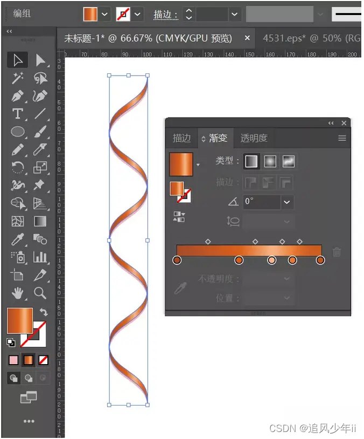Screen dimensions: 364x439
Task: Select the Shape Builder tool
Action: (18, 203)
